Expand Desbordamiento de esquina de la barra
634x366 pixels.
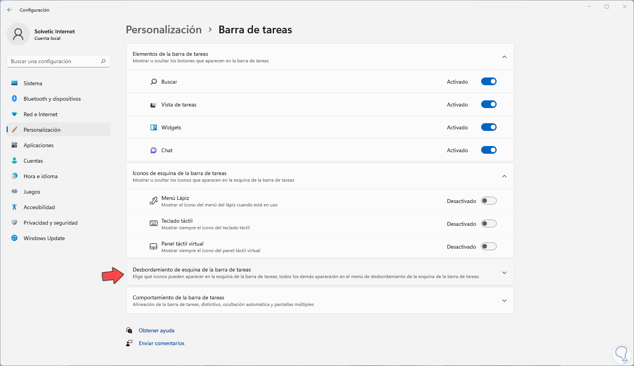click(x=504, y=273)
